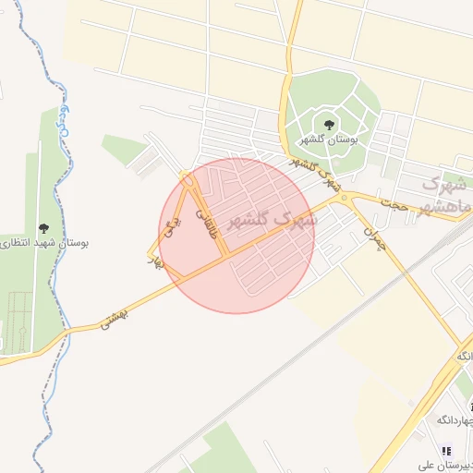
Task: Click the بیگی street label
Action: [173, 227]
